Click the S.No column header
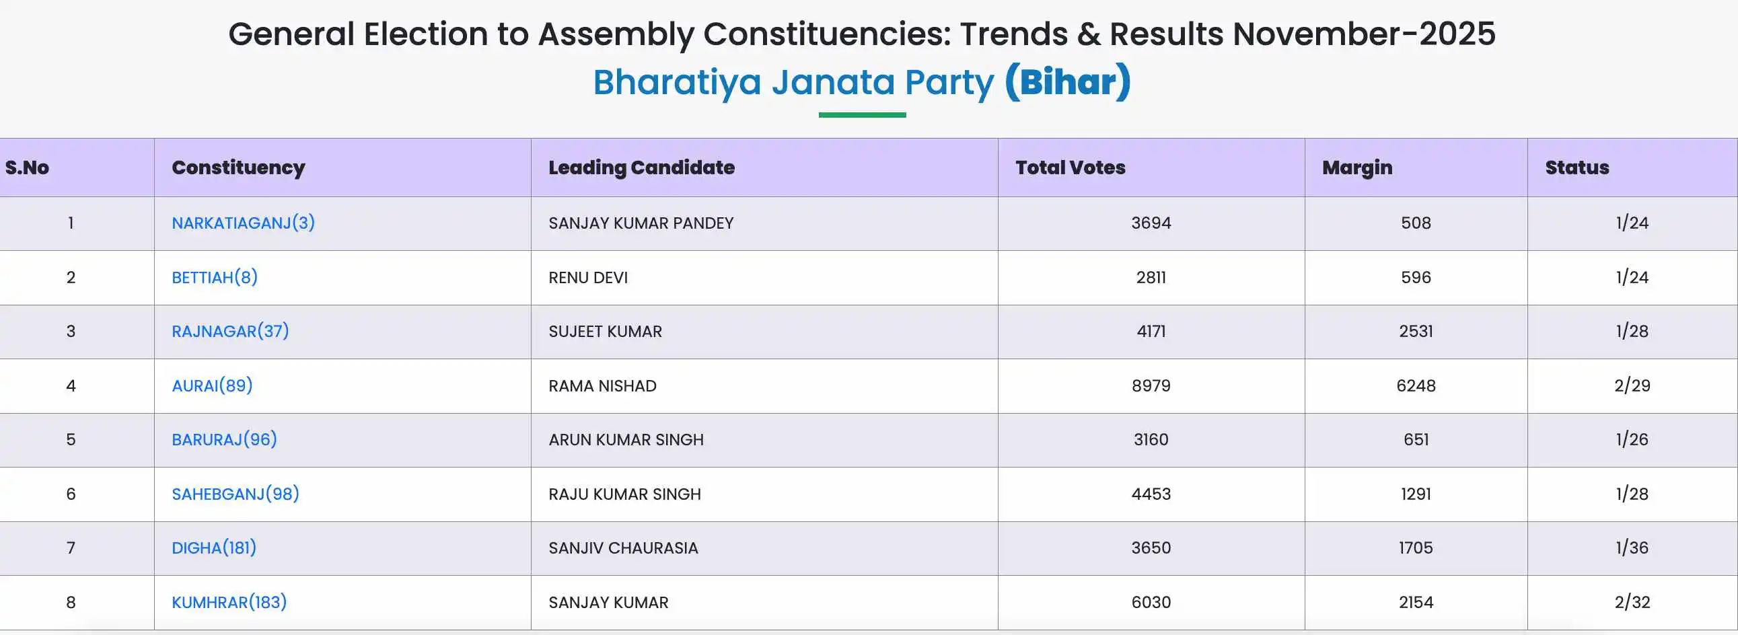Viewport: 1738px width, 635px height. pyautogui.click(x=27, y=167)
